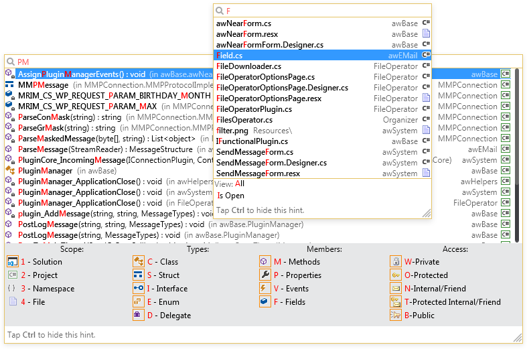Image resolution: width=527 pixels, height=349 pixels.
Task: Select the 'Is Open' filter option
Action: (x=230, y=196)
